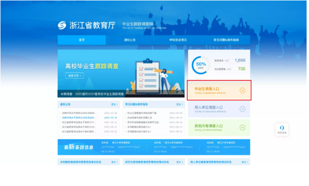
Task: Switch to the 通知公告 navigation tab
Action: click(130, 40)
